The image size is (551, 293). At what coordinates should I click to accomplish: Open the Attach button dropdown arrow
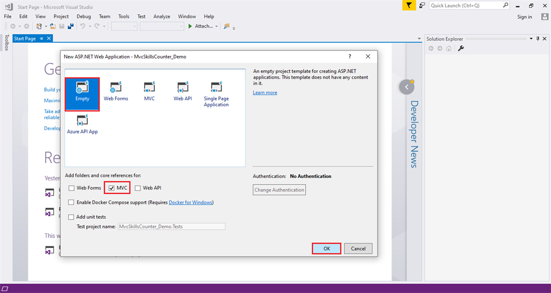(216, 26)
